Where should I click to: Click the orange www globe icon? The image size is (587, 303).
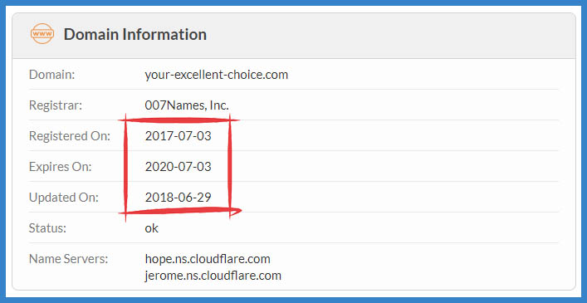(42, 34)
